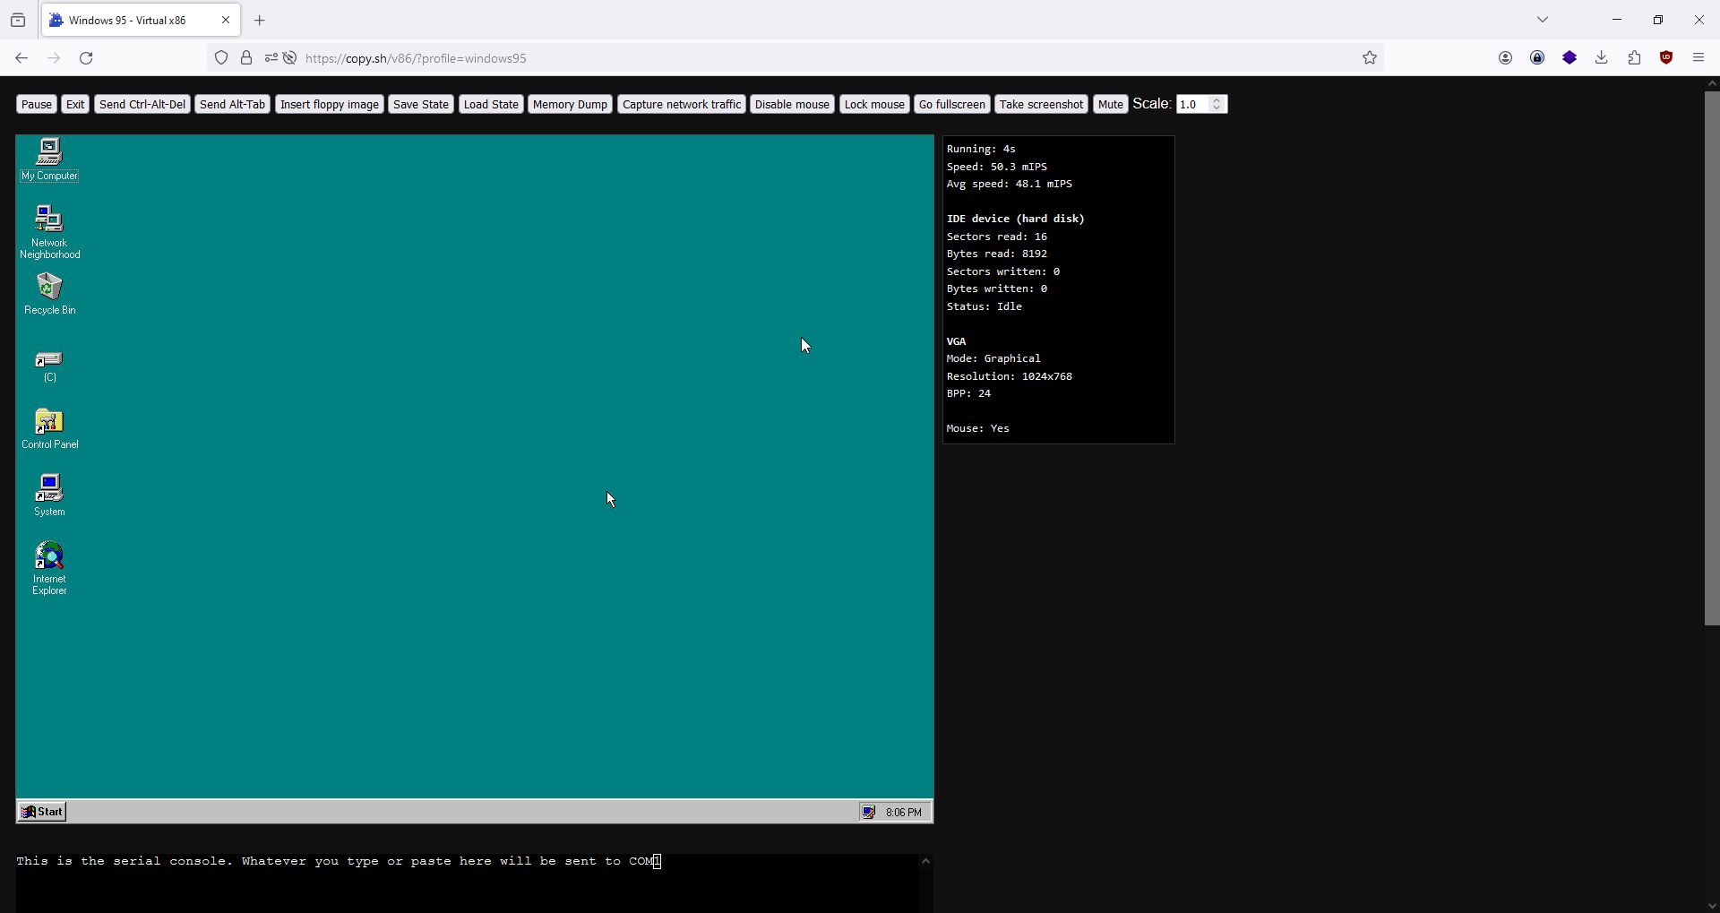Click the blue circular extension icon
The height and width of the screenshot is (913, 1720).
[x=1537, y=58]
